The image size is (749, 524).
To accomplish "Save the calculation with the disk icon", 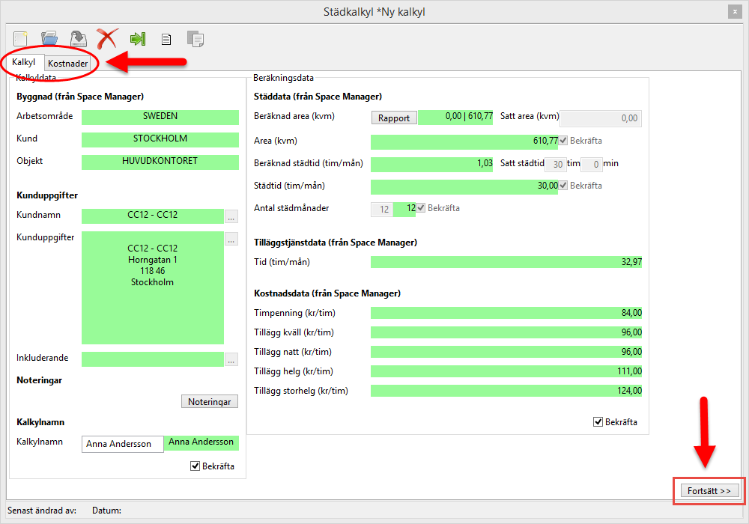I will (x=78, y=39).
